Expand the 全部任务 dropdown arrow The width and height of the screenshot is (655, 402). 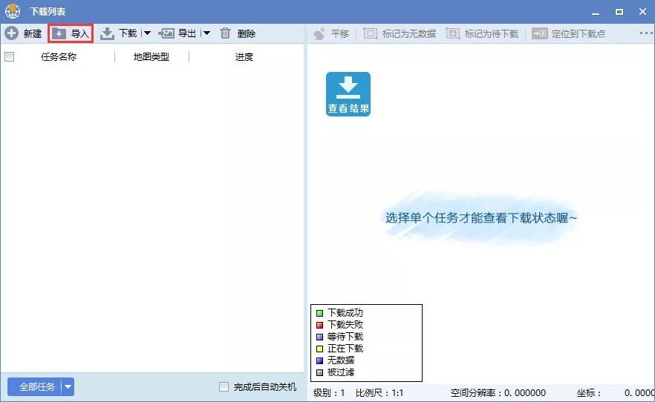tap(68, 387)
